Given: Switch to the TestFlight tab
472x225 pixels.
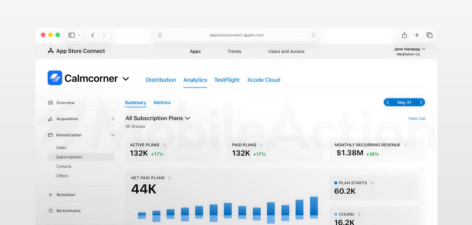Looking at the screenshot, I should [x=227, y=80].
